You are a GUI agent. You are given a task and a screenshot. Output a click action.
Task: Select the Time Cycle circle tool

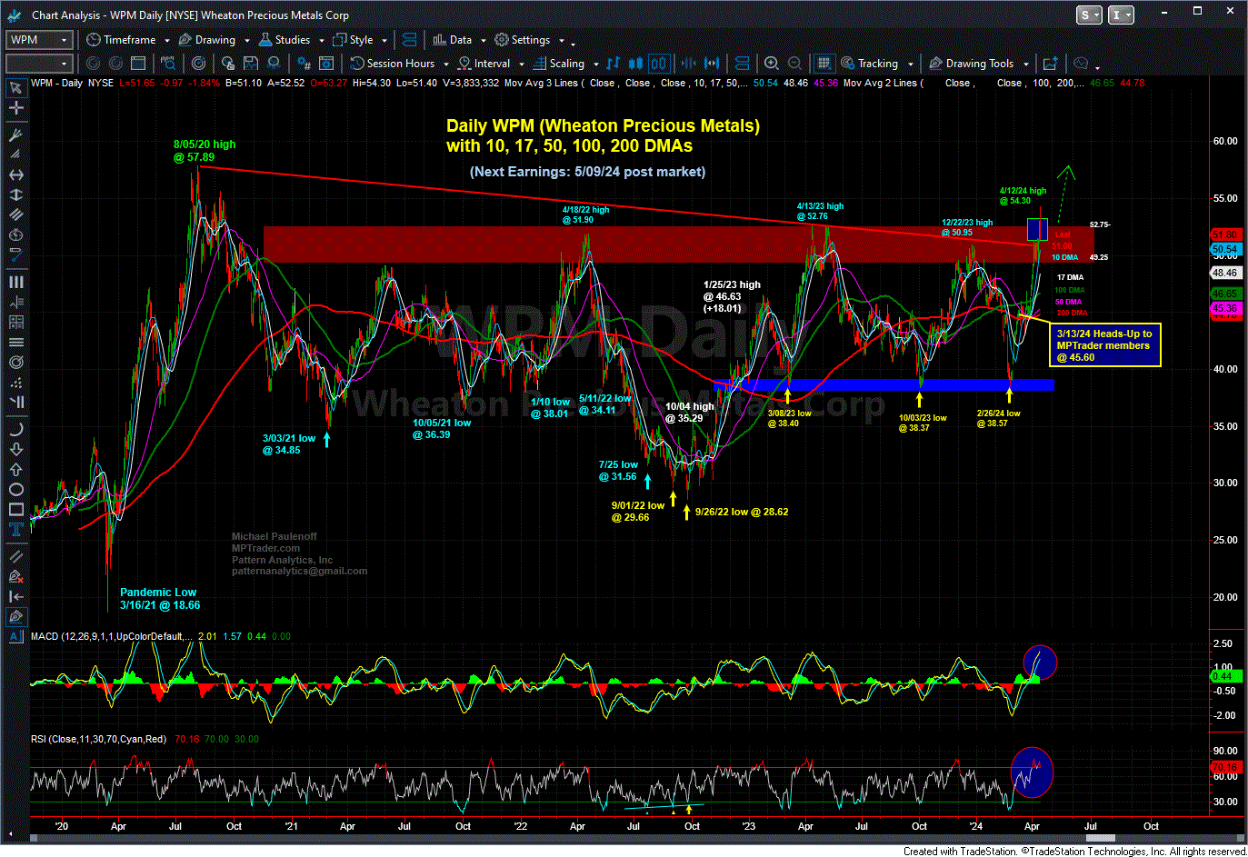(15, 234)
